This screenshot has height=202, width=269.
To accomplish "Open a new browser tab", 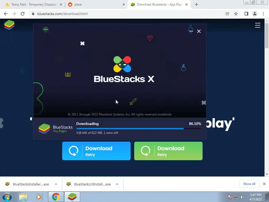I will (196, 5).
